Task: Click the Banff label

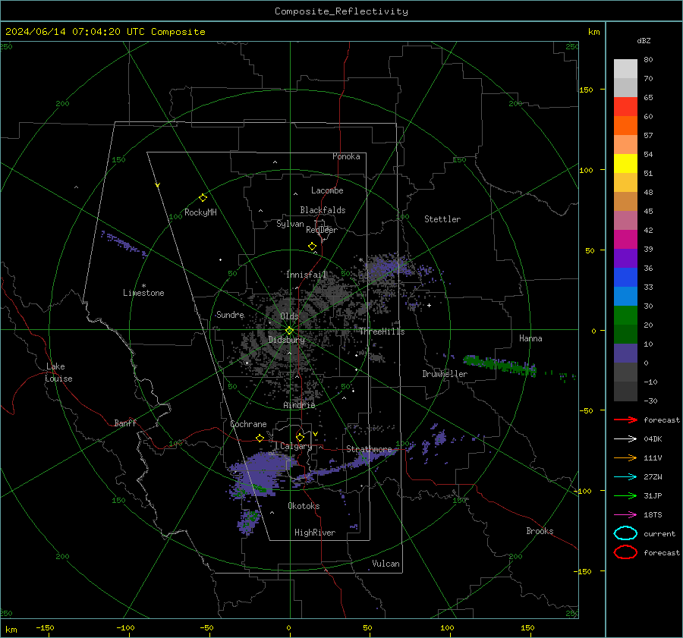Action: click(x=125, y=423)
